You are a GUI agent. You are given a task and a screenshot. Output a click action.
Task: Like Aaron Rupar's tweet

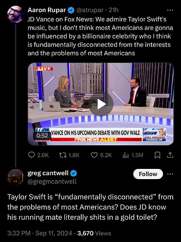[101, 155]
